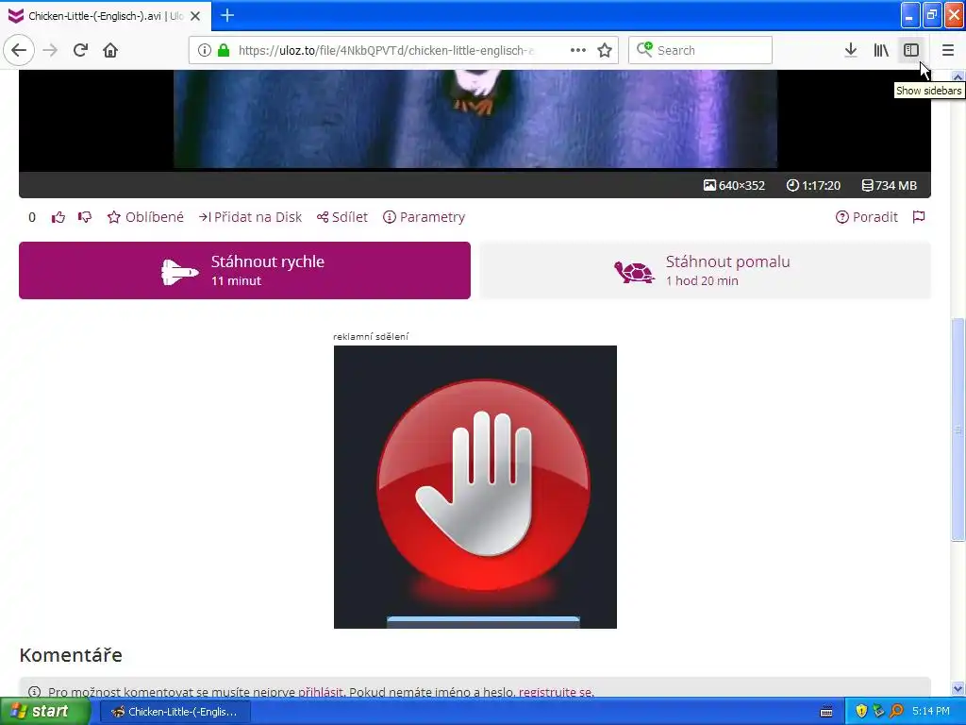Follow the přihlásit login link

pyautogui.click(x=321, y=692)
